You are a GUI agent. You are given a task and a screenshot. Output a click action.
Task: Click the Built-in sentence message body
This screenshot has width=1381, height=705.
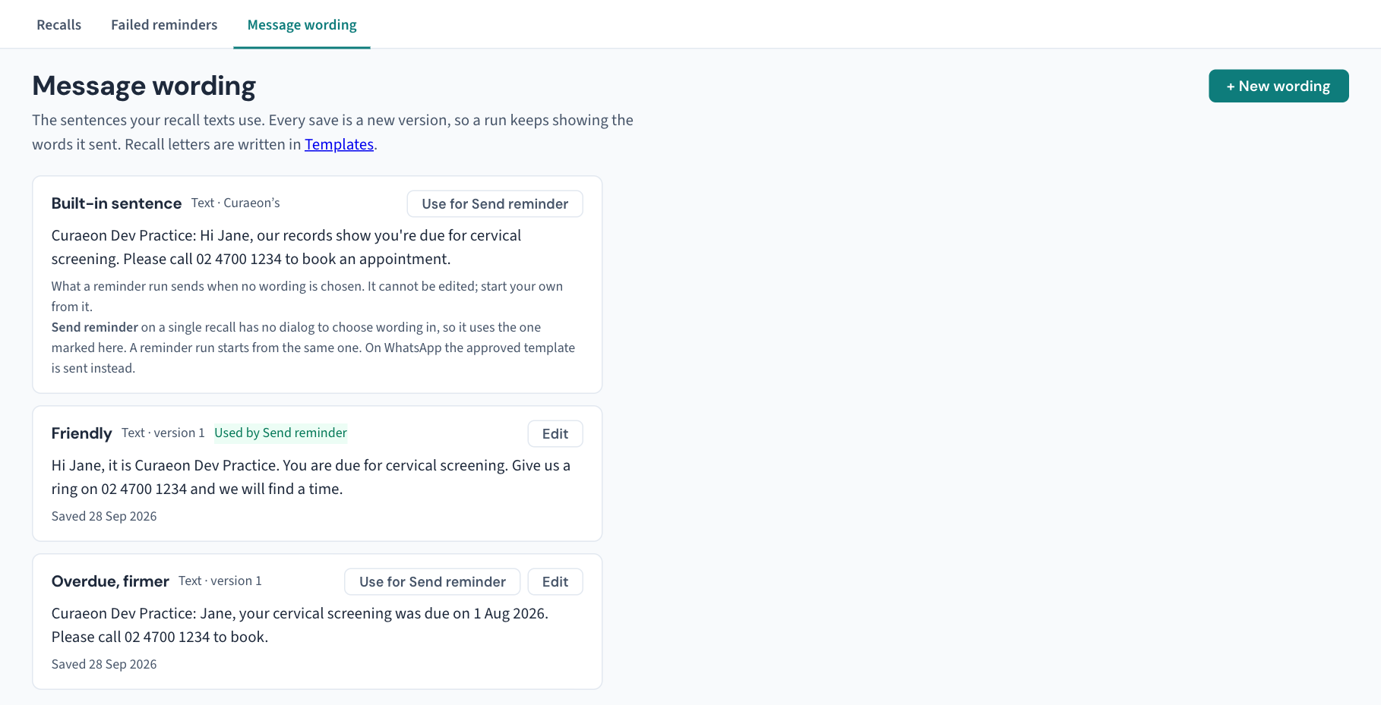coord(286,247)
